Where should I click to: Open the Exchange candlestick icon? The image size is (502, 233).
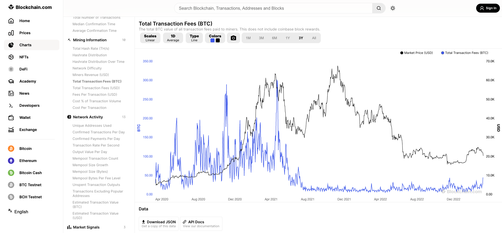11,130
